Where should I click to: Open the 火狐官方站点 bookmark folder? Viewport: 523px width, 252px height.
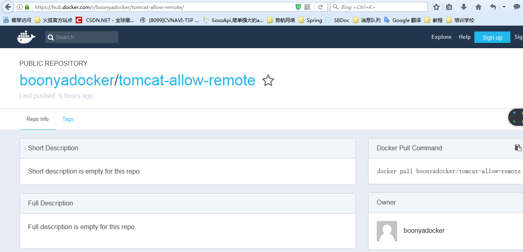click(54, 20)
